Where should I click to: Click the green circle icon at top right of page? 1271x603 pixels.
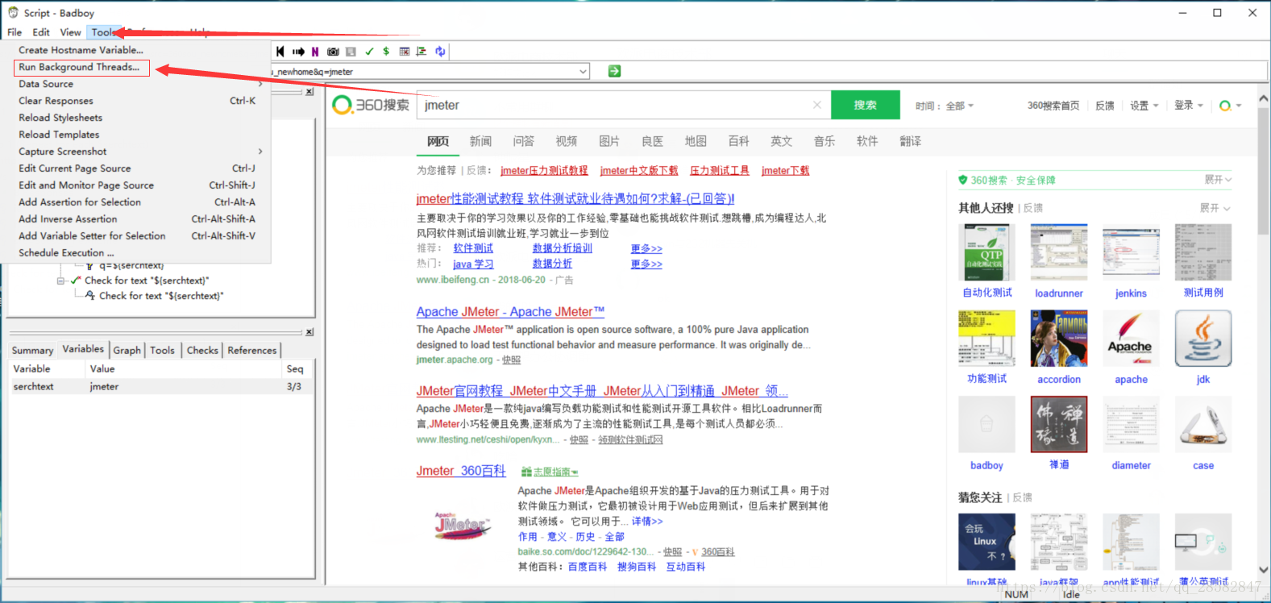coord(1225,106)
